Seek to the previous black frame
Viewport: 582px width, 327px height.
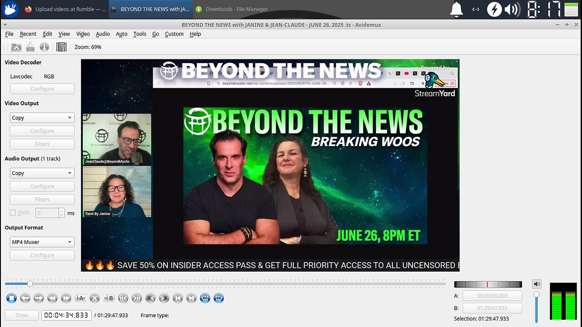coord(151,298)
